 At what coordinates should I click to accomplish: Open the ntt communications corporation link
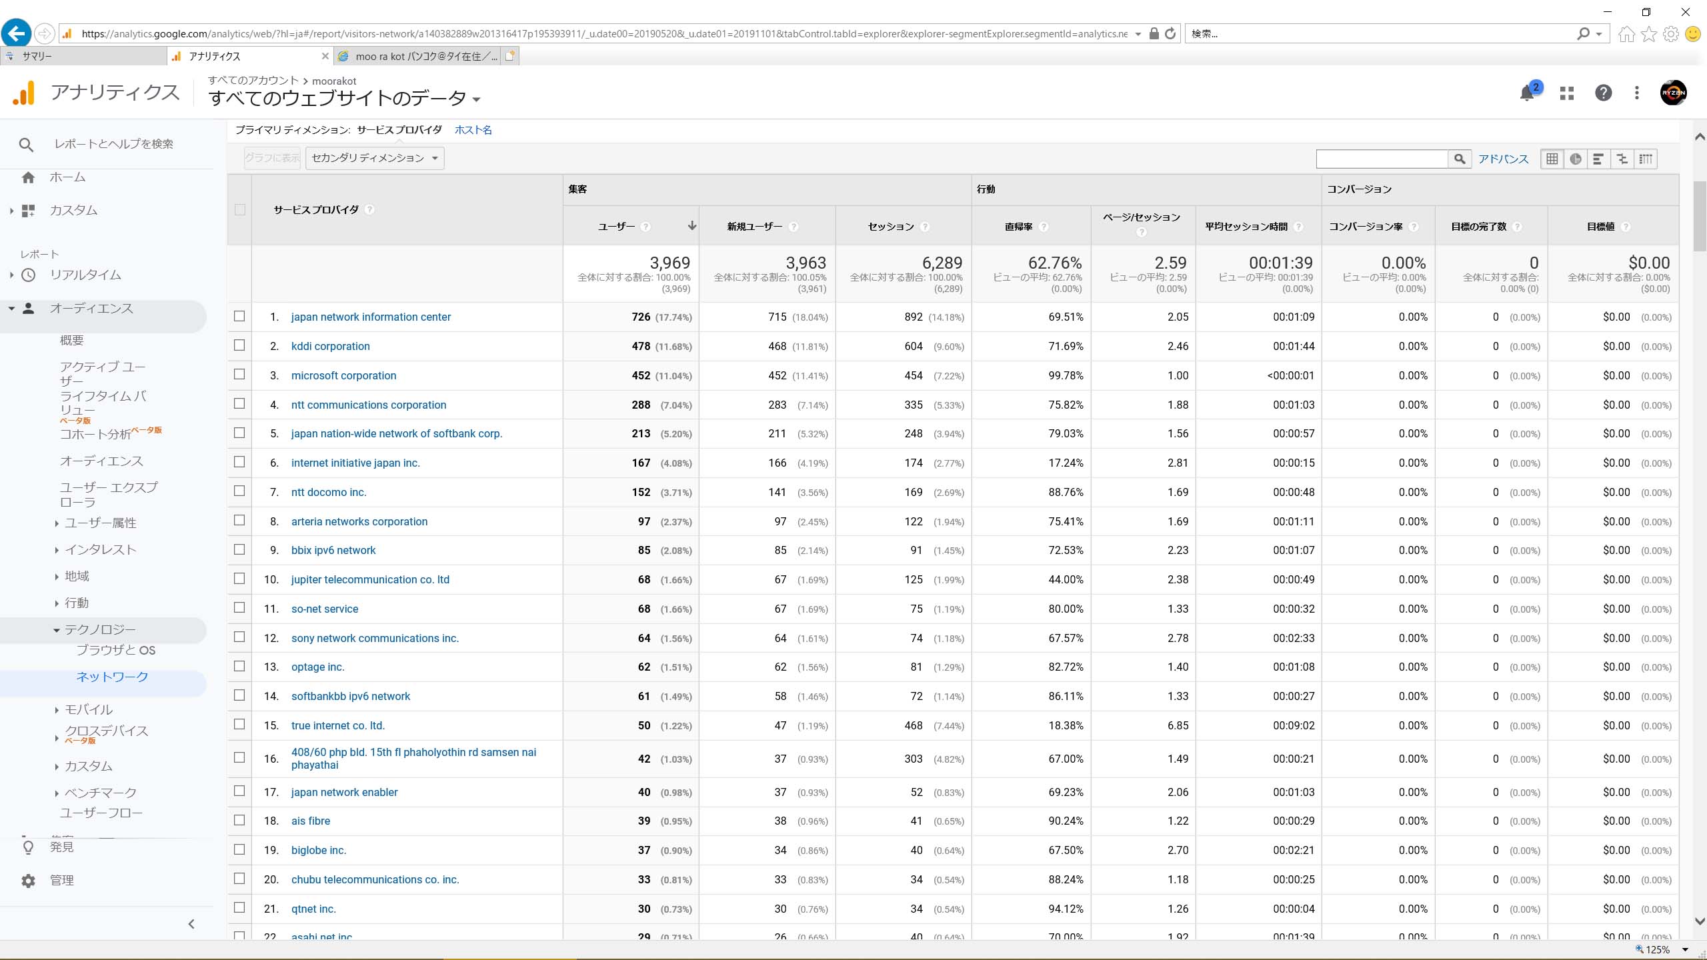coord(369,405)
